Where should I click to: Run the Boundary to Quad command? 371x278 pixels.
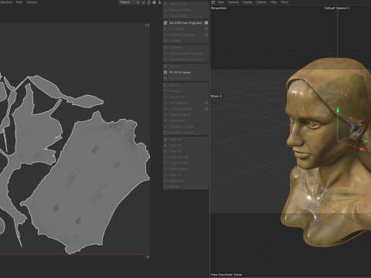tap(186, 133)
